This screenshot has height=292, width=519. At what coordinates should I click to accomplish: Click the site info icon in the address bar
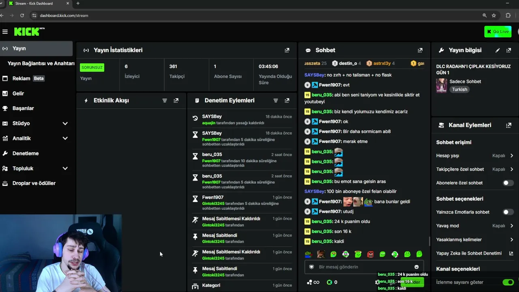(x=34, y=15)
